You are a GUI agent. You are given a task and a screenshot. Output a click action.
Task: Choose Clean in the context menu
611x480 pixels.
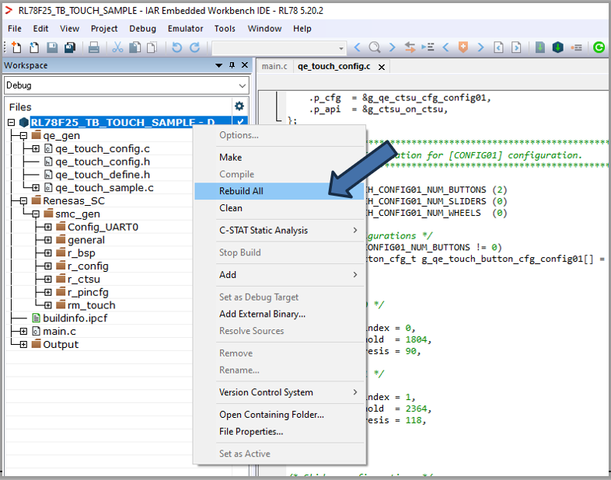click(231, 207)
